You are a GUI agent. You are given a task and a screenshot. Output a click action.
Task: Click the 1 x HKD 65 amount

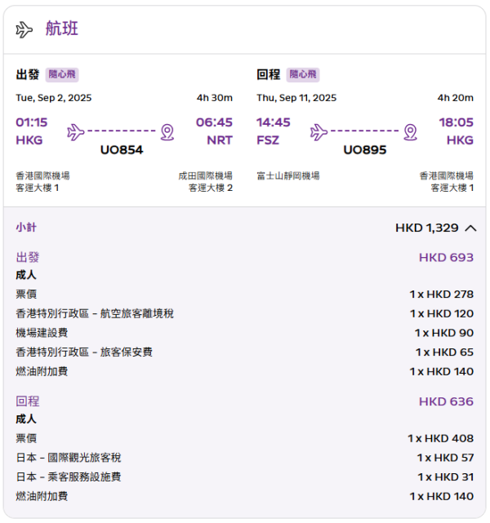coord(444,352)
